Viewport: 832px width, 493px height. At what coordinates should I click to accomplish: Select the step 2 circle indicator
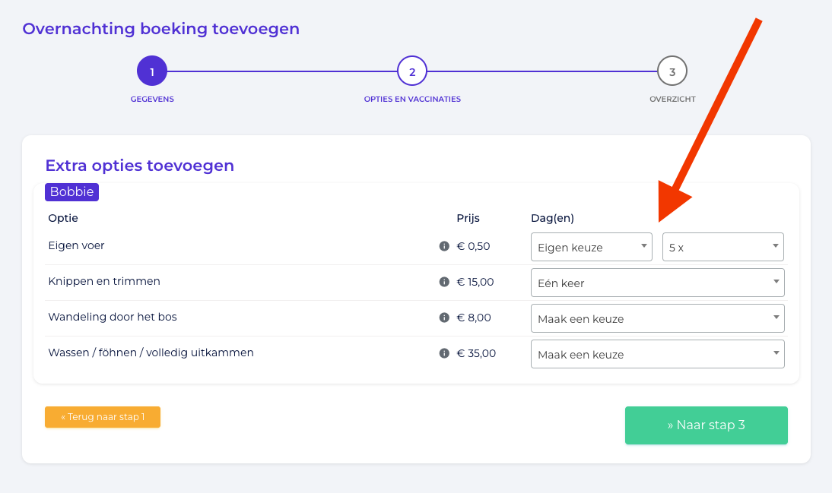pyautogui.click(x=412, y=72)
